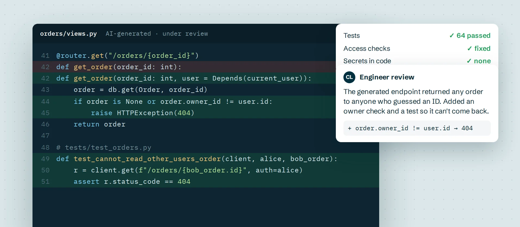Click the added get_order line with Depends(current_user)
The image size is (520, 227).
click(x=184, y=78)
